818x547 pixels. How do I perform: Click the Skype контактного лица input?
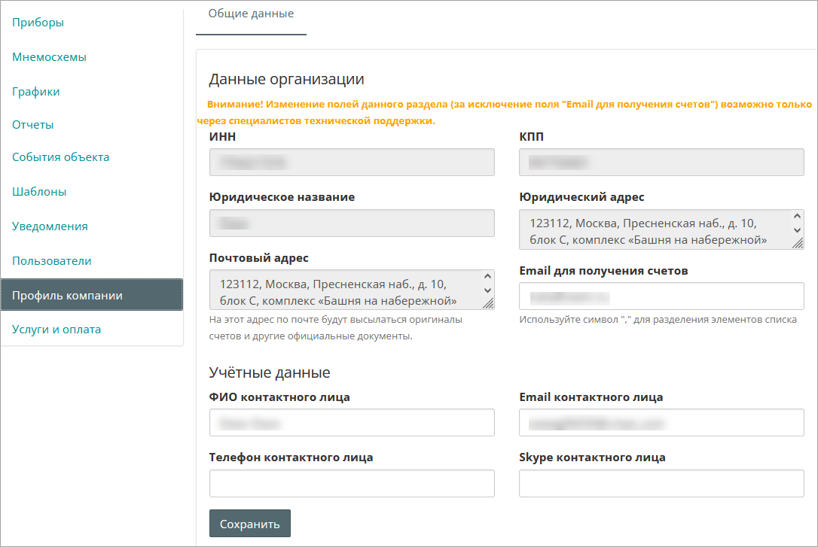tap(661, 483)
